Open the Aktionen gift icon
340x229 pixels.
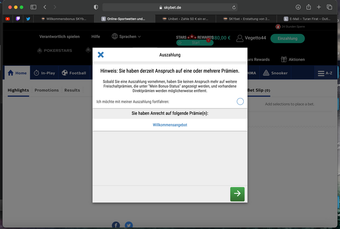[284, 59]
